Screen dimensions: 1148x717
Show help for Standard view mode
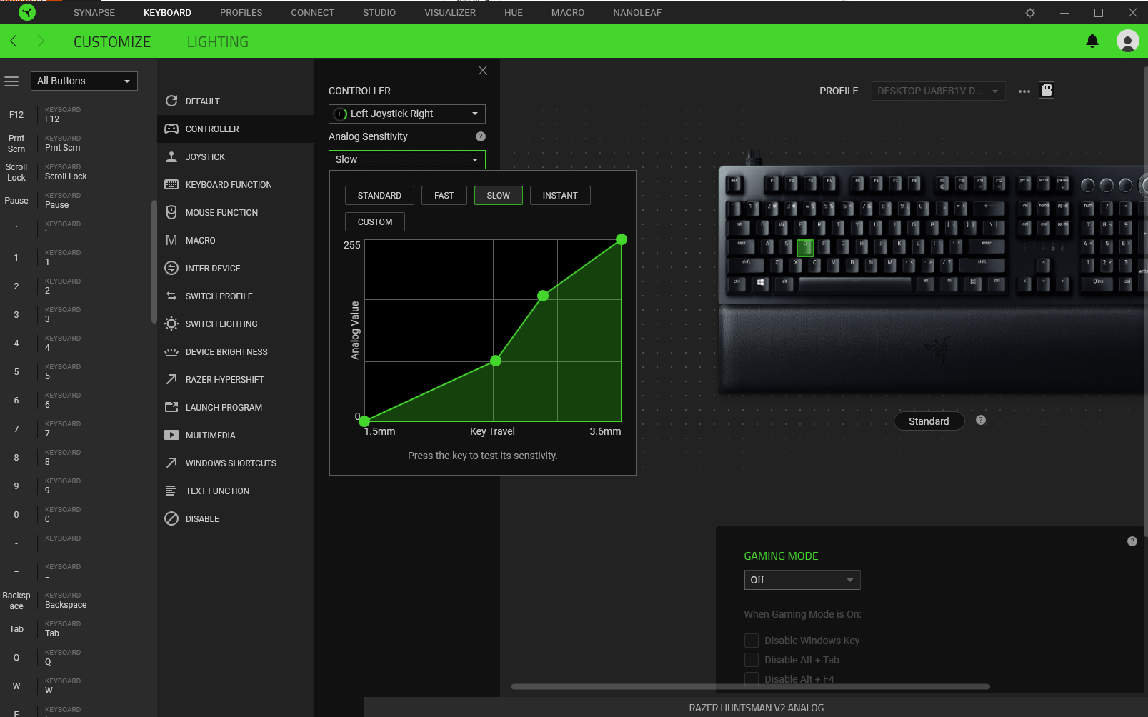click(981, 420)
